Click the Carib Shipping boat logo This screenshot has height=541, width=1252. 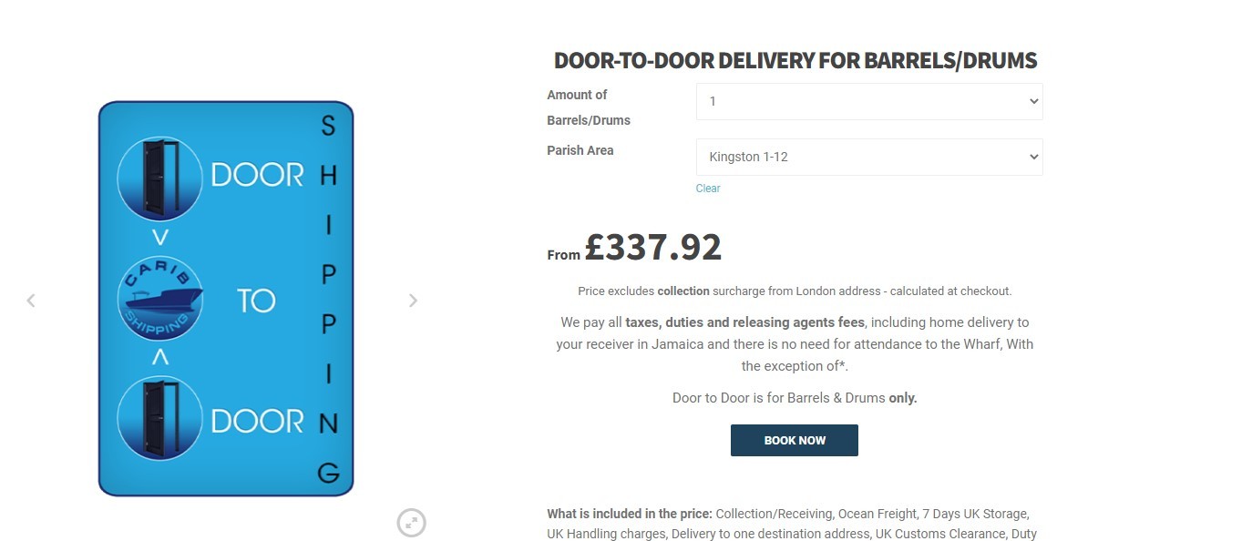(x=160, y=299)
